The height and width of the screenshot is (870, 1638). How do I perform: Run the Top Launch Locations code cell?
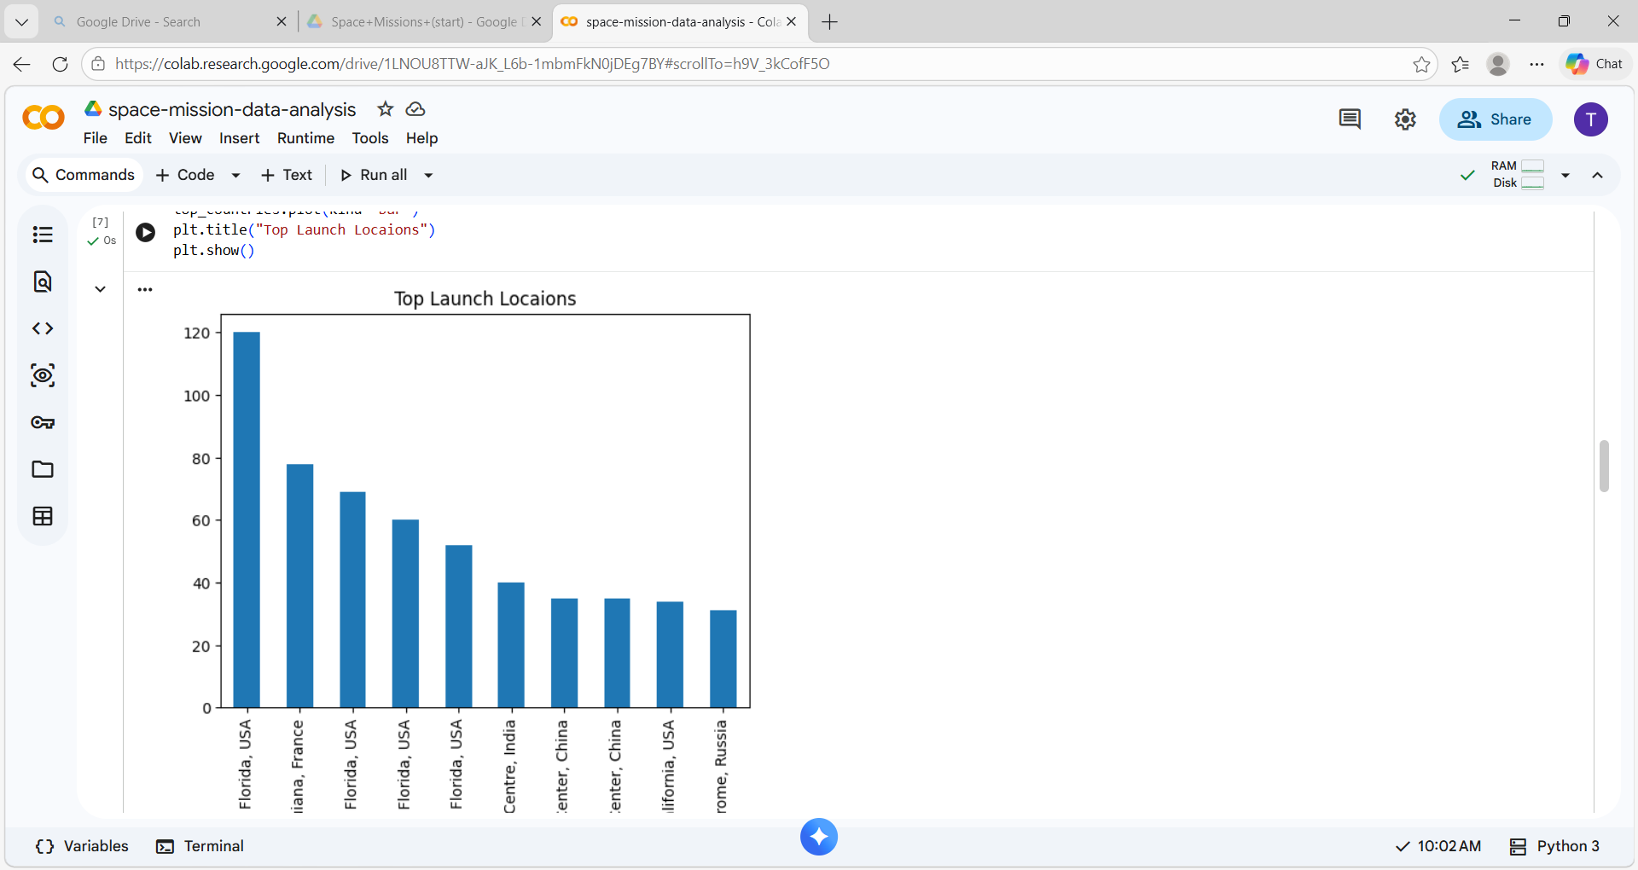tap(145, 232)
